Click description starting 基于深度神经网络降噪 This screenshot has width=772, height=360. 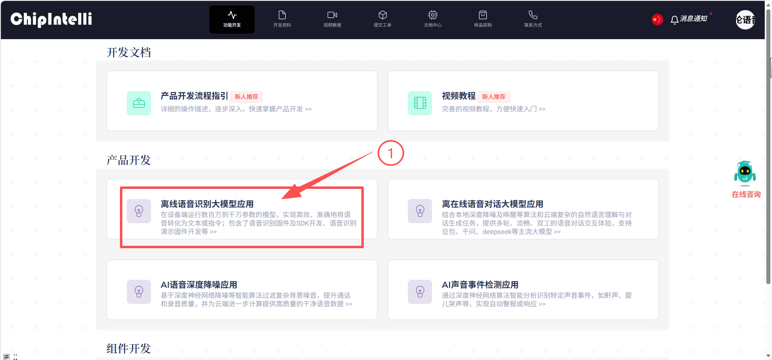click(x=256, y=299)
